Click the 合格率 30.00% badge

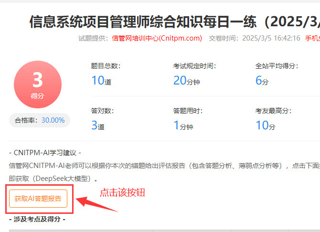tap(40, 120)
